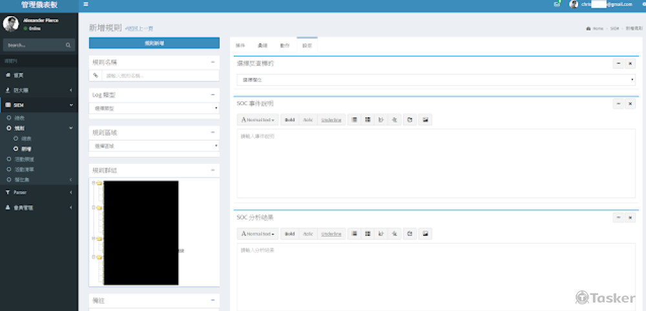Click the 規則名稱 text input field
Screen dimensions: 646x311
coord(160,75)
